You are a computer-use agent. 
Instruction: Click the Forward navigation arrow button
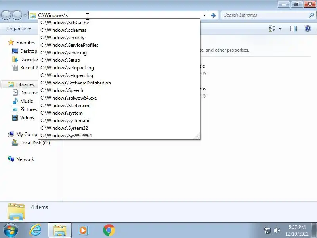point(17,15)
